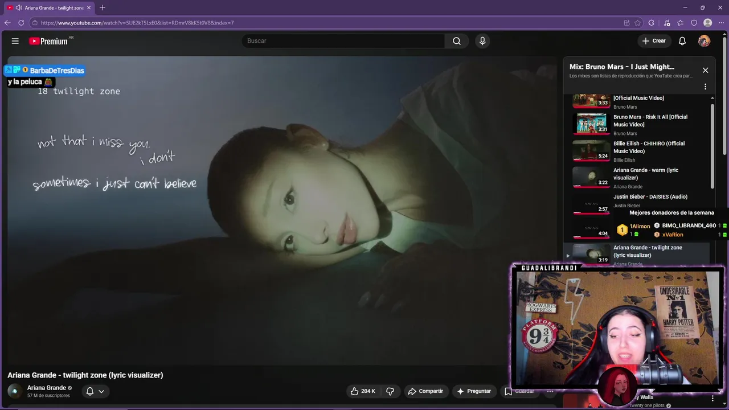Click the Mejores donadores de la semana label
Image resolution: width=729 pixels, height=410 pixels.
(671, 212)
